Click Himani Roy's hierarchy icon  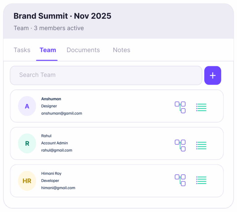(x=180, y=180)
